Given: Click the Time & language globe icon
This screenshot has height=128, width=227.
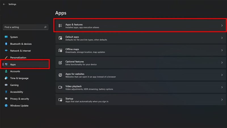Looking at the screenshot, I should tap(6, 78).
